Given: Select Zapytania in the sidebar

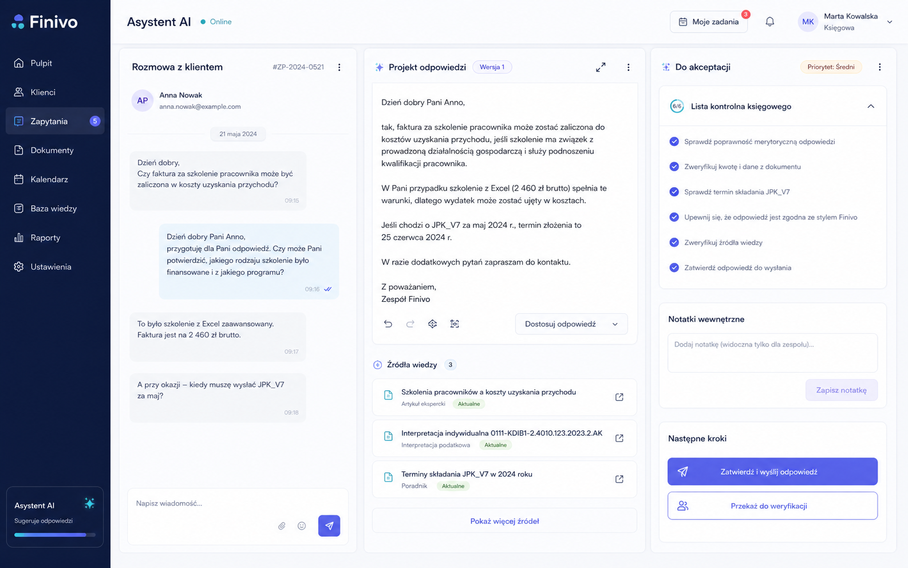Looking at the screenshot, I should coord(55,121).
